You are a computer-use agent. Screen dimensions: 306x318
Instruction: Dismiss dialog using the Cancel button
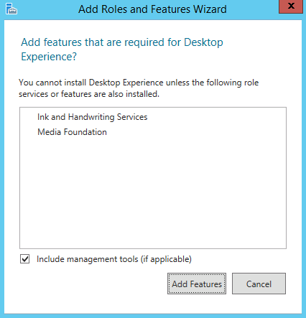(x=259, y=284)
